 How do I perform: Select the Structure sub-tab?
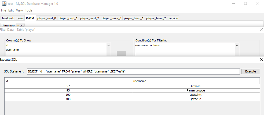[9, 25]
